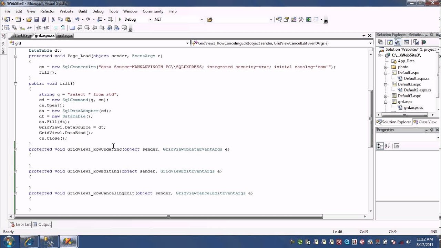
Task: Click the Save All toolbar icon
Action: tap(43, 19)
